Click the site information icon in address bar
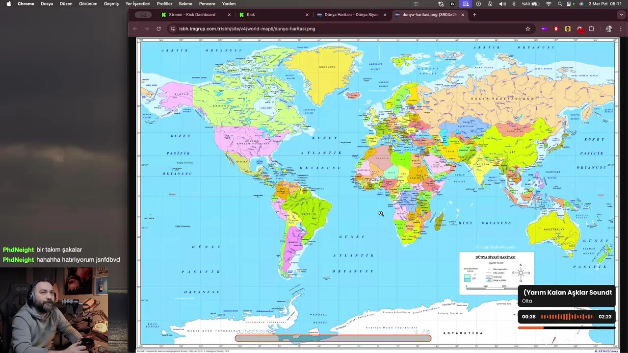The height and width of the screenshot is (353, 628). 172,29
